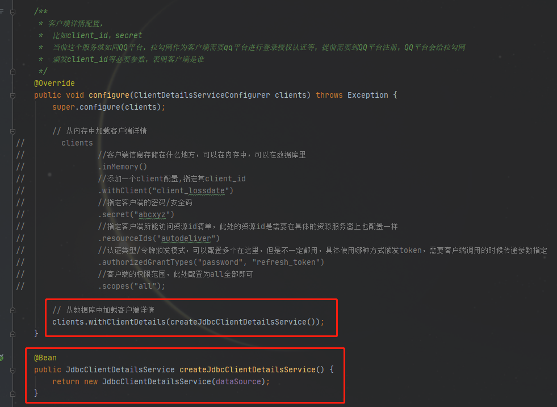
Task: Click the "client_lossdate" string
Action: tap(190, 190)
